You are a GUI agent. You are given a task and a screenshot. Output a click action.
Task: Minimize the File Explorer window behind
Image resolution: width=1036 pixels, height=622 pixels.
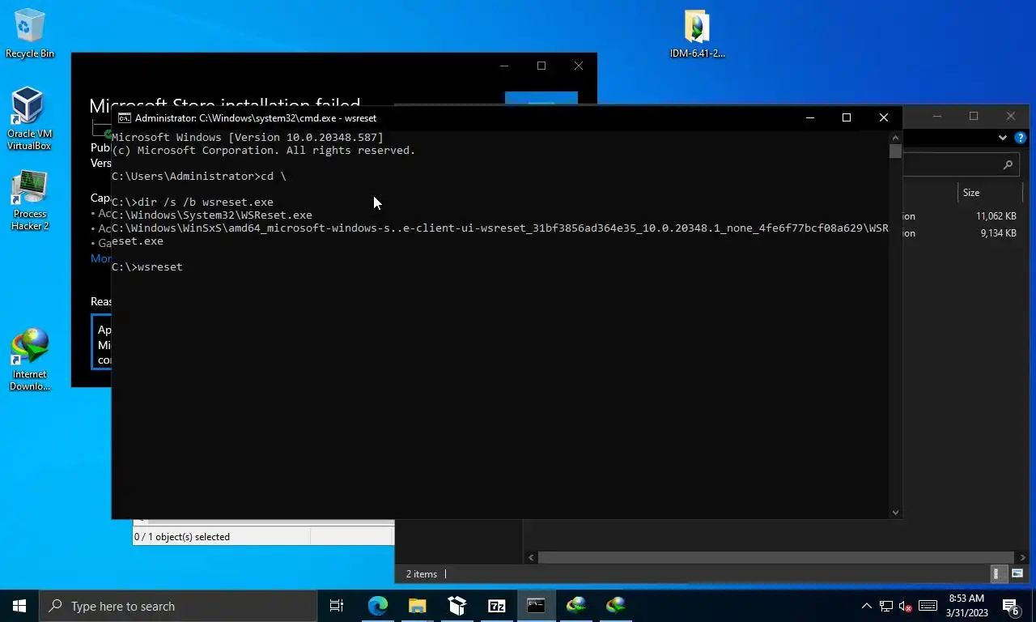click(x=936, y=117)
